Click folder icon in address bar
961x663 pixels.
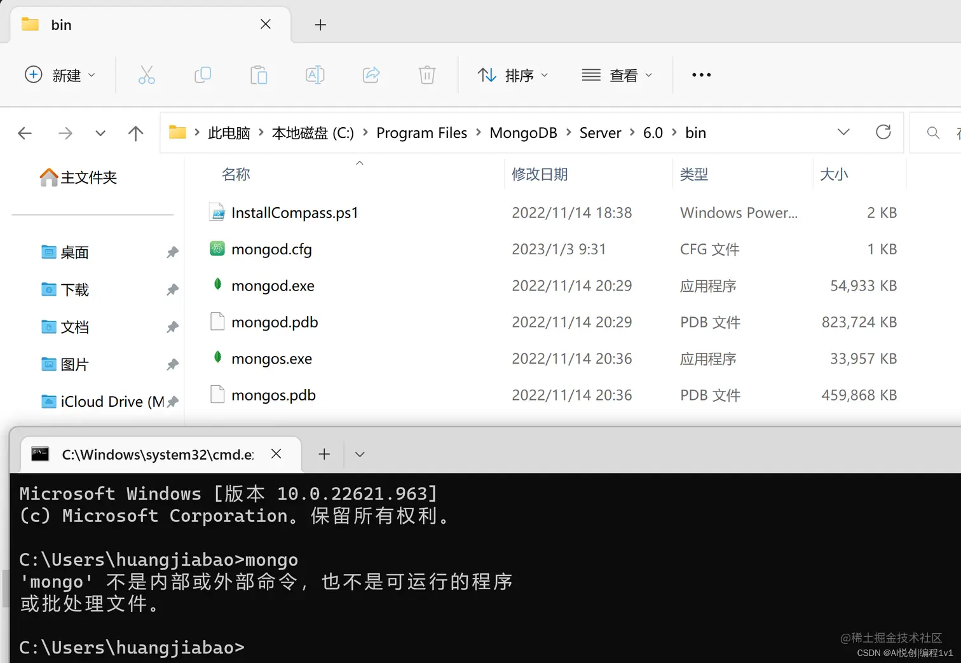click(177, 132)
